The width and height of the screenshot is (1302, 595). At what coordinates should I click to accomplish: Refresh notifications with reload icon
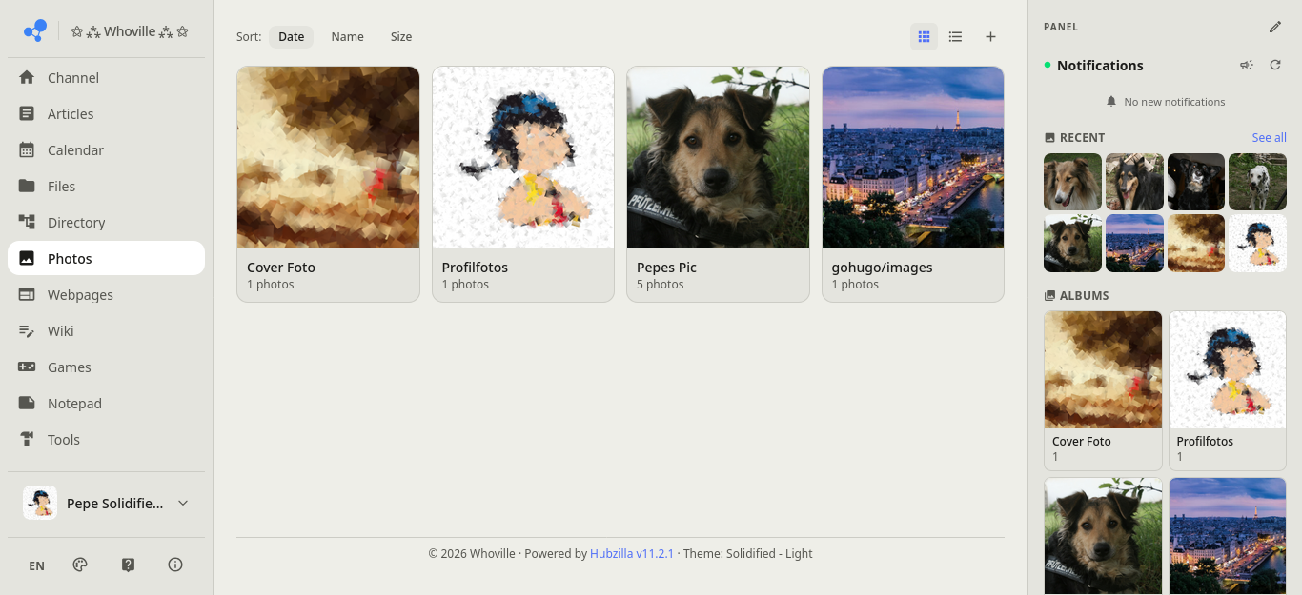pyautogui.click(x=1275, y=65)
